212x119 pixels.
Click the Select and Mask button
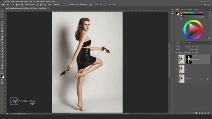tap(113, 5)
